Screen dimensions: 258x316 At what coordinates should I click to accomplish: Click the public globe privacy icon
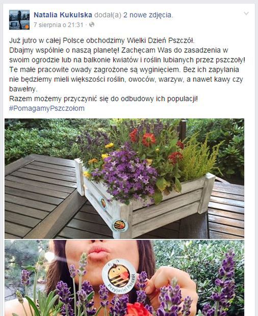pos(92,25)
